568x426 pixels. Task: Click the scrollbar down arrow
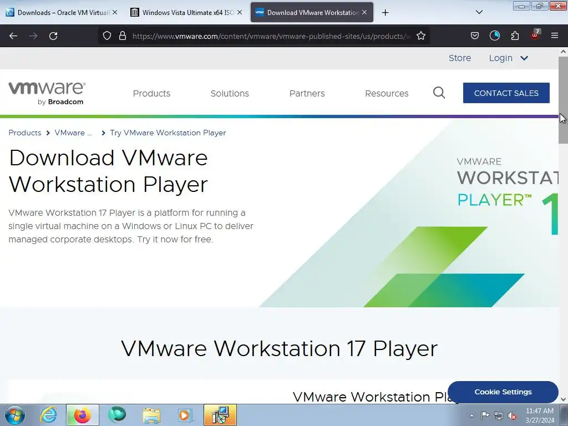tap(563, 399)
